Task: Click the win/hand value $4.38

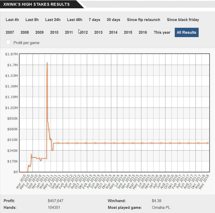Action: pos(157,201)
